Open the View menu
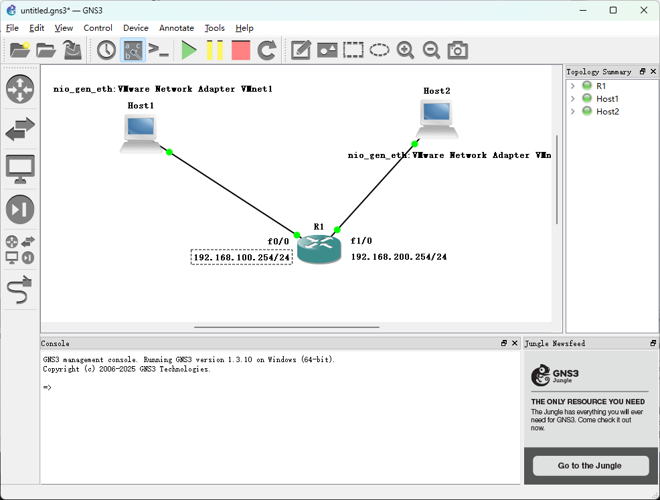The width and height of the screenshot is (660, 500). (64, 28)
